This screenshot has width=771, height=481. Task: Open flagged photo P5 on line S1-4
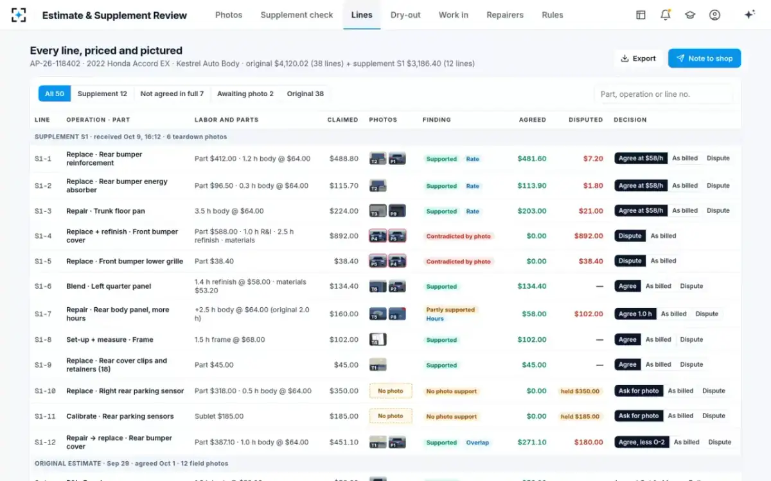(x=397, y=236)
